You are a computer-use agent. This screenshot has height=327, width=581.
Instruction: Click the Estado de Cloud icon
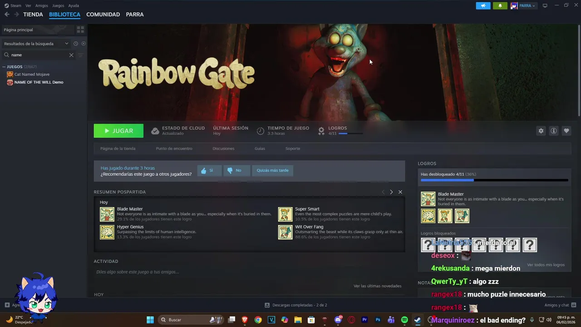pos(155,131)
